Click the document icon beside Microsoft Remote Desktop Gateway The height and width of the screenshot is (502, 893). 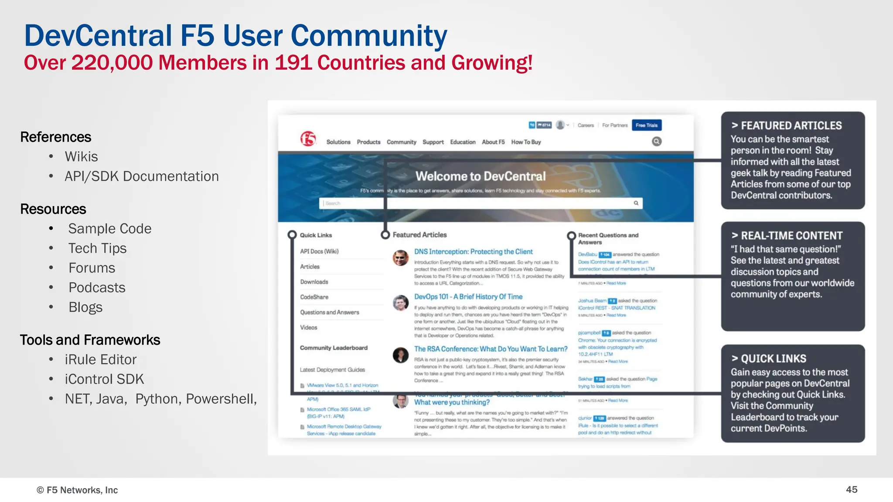click(x=302, y=427)
